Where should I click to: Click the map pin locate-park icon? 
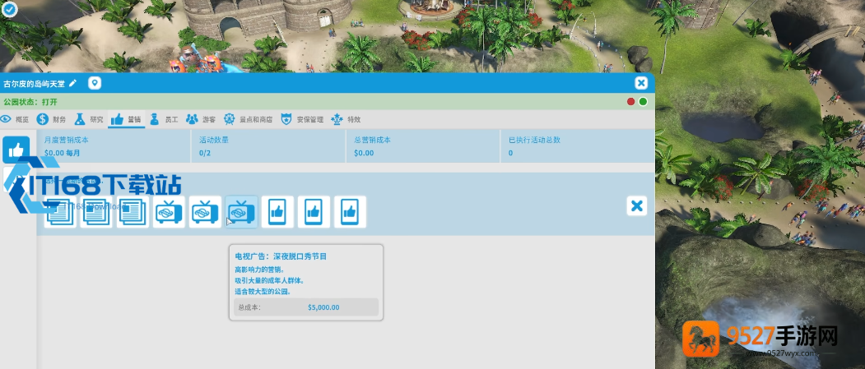click(95, 83)
